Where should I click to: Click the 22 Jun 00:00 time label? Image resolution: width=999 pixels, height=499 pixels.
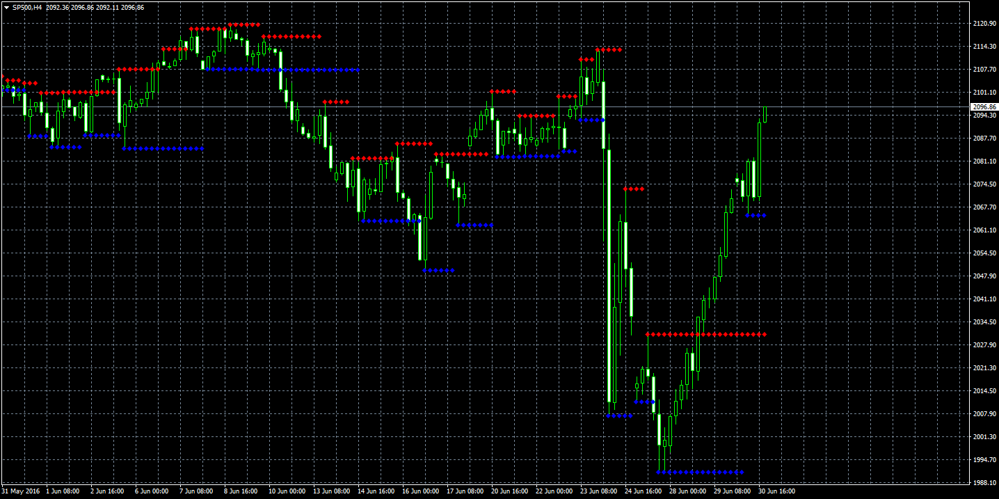[554, 491]
